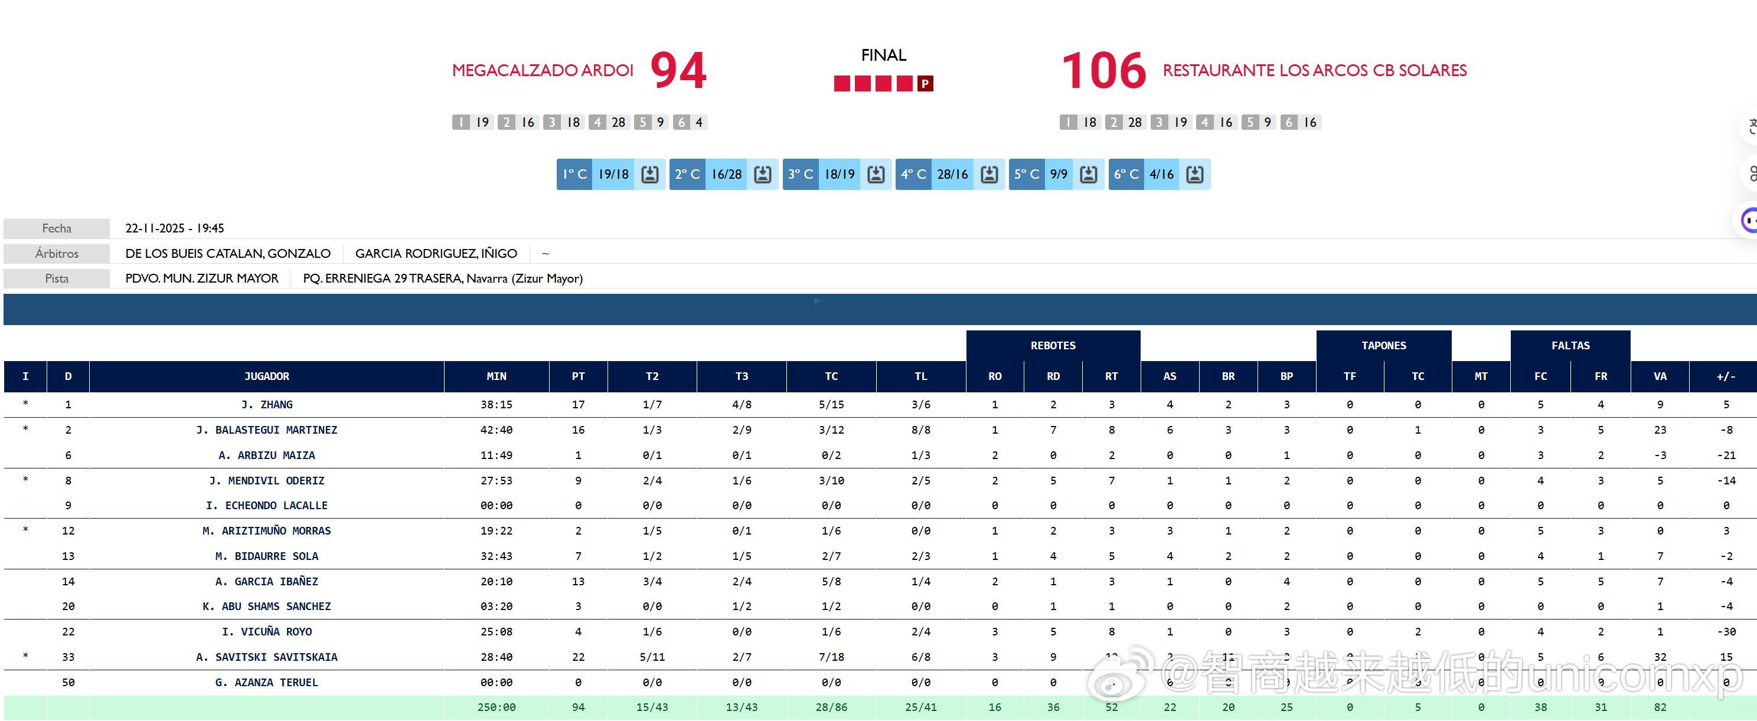Select player A. SAVITSKI SAVITSKAIA row
The height and width of the screenshot is (721, 1757).
267,657
